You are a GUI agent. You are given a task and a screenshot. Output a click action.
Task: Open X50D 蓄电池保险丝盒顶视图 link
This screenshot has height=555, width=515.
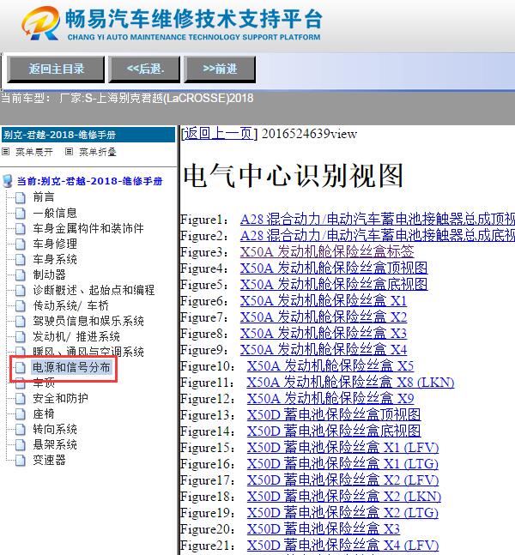point(334,415)
